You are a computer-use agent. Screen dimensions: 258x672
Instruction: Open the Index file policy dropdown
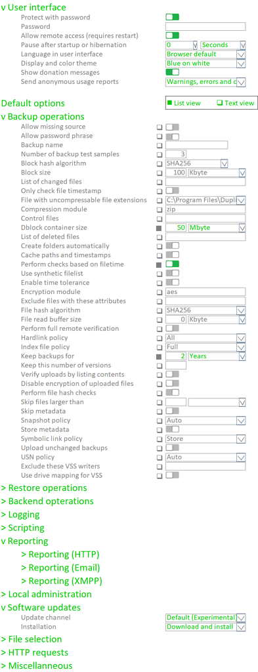point(205,346)
